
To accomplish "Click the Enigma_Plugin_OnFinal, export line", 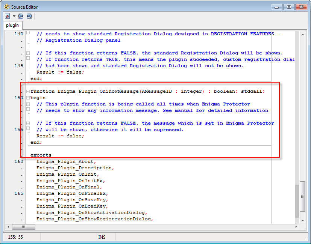I will point(69,187).
